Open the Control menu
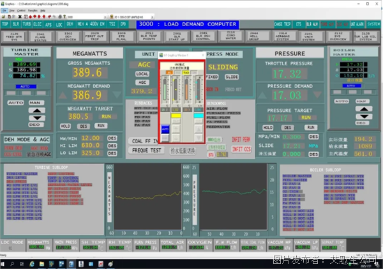Image resolution: width=383 pixels, height=269 pixels. 21,10
